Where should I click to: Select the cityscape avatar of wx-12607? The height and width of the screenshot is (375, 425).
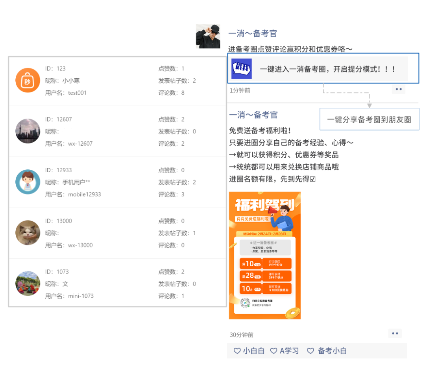[x=28, y=131]
